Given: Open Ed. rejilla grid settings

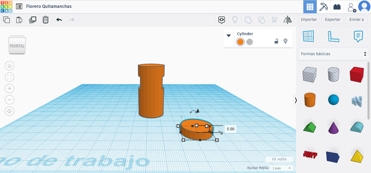Looking at the screenshot, I should pos(279,159).
